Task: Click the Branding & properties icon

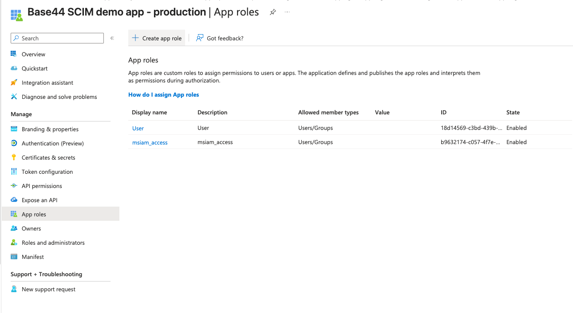Action: 14,129
